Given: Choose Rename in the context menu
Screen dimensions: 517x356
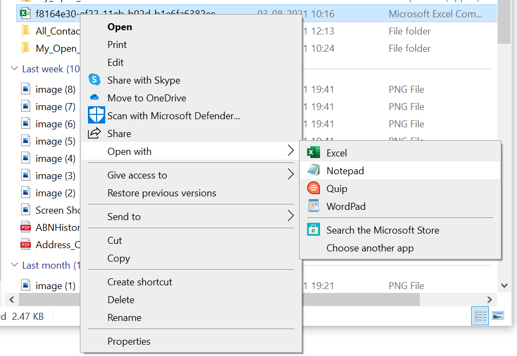Looking at the screenshot, I should click(124, 318).
